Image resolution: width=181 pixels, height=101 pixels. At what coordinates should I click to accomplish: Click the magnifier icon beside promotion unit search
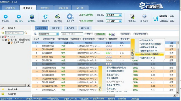26,33
